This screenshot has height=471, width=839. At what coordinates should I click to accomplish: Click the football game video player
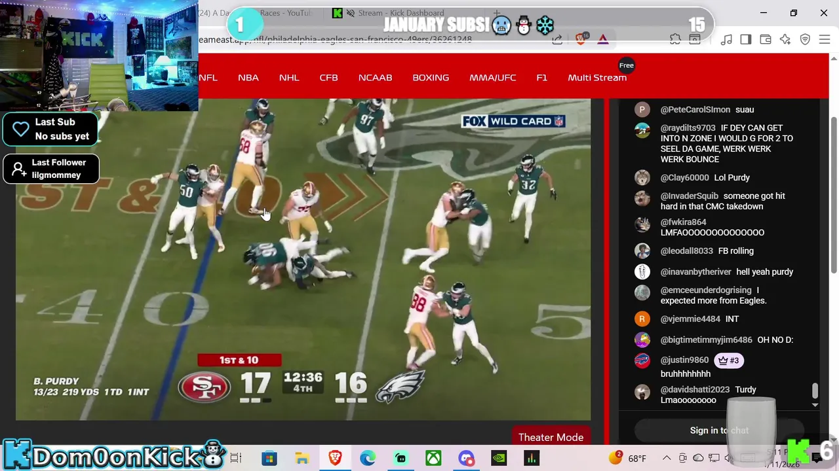pos(303,260)
